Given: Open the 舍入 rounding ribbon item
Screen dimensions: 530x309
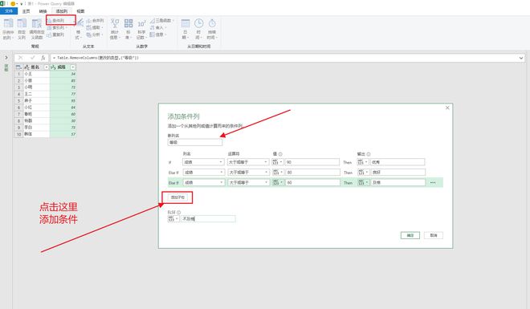Looking at the screenshot, I should pos(158,28).
